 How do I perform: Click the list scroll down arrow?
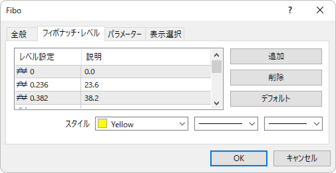217,103
